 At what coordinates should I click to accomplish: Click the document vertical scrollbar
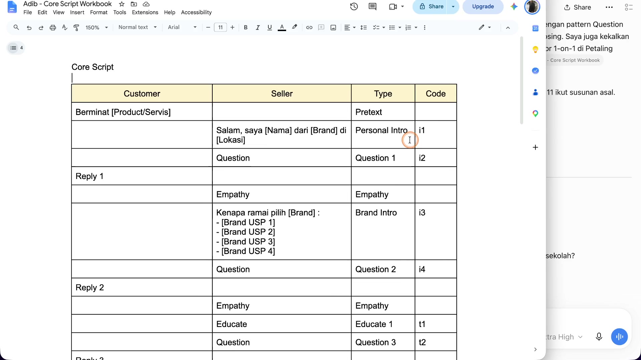pos(521,80)
